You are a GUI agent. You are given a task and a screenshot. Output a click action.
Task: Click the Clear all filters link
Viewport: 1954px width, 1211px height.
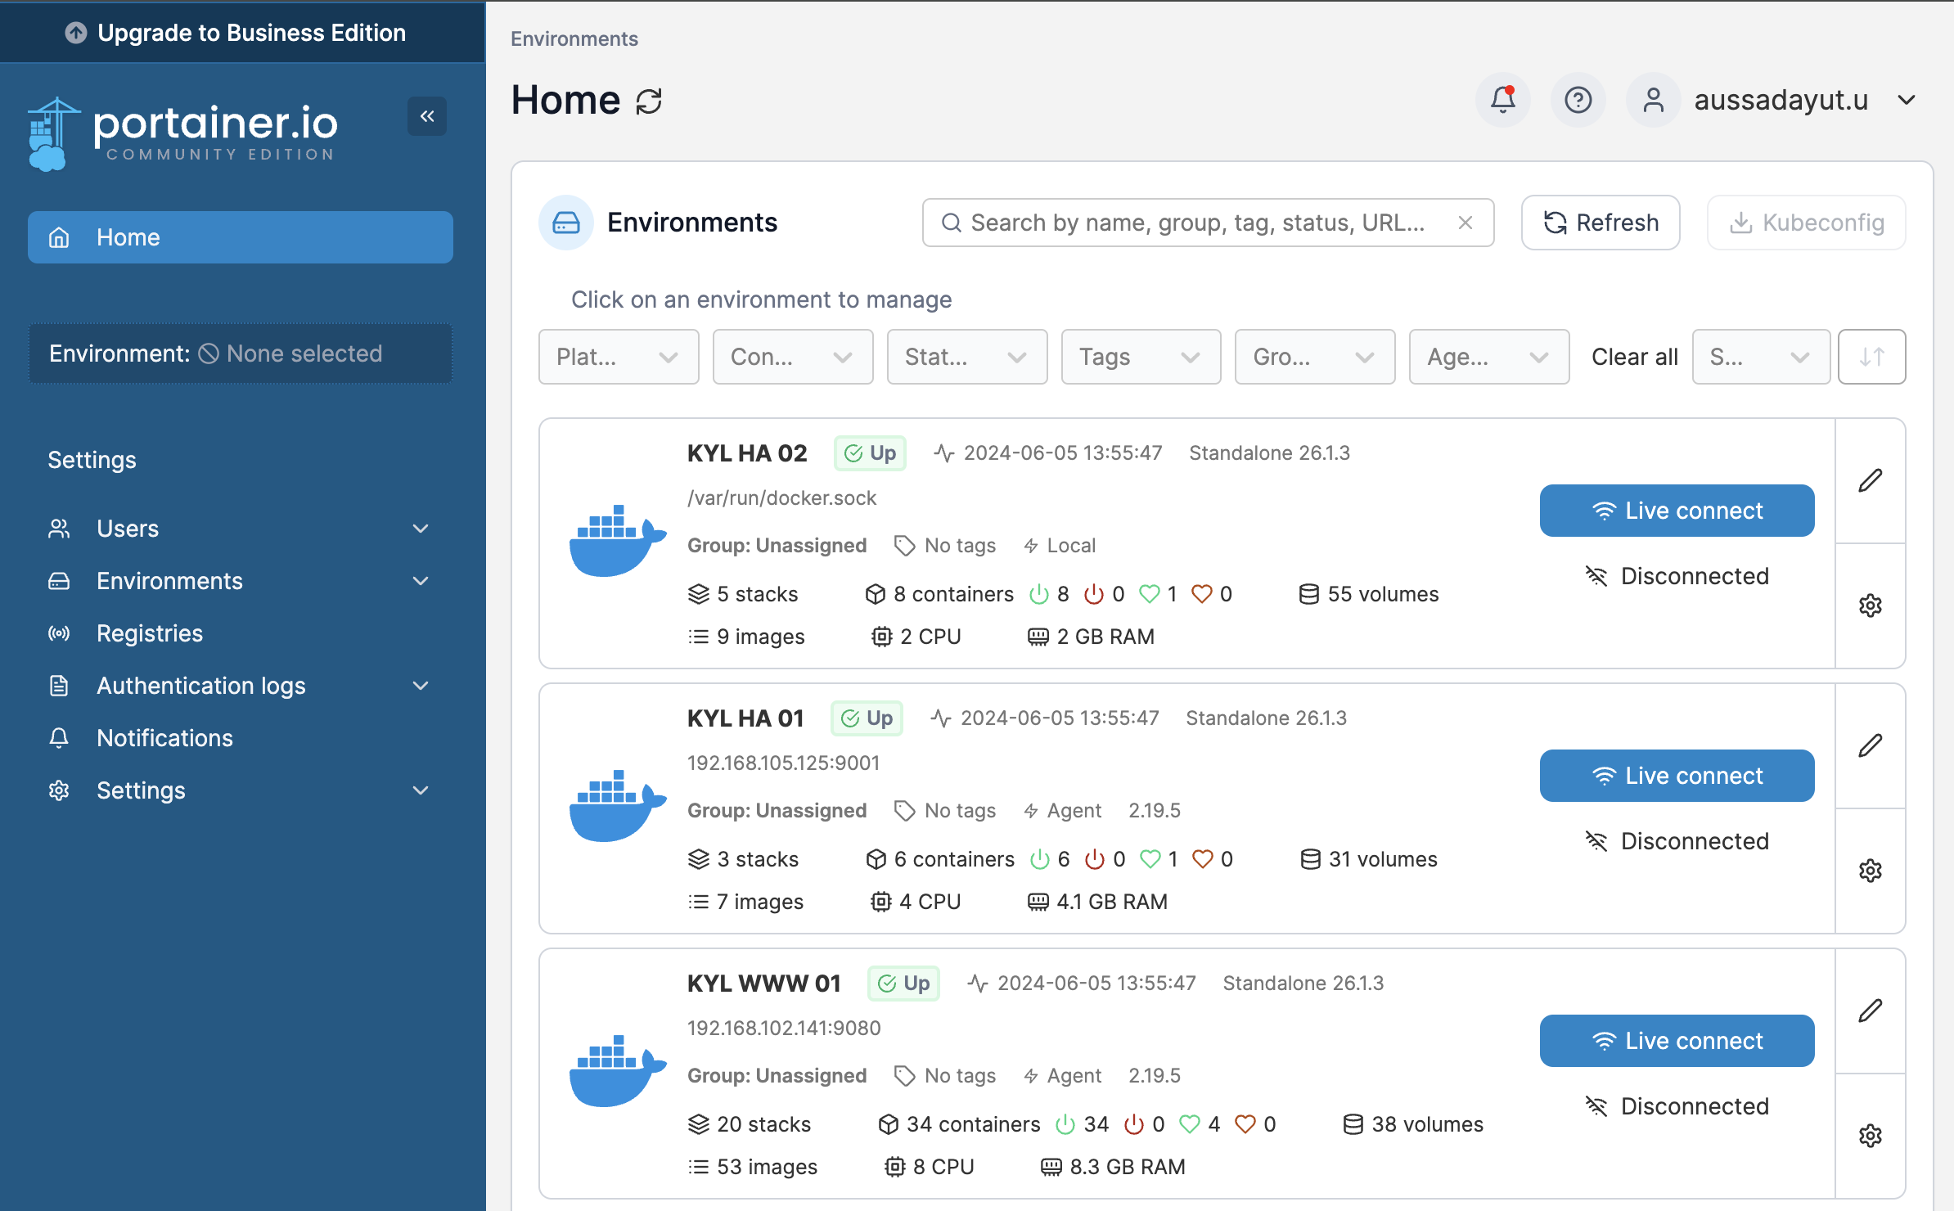coord(1634,357)
